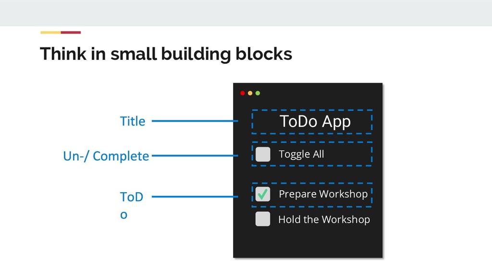Click the ToDo App heading text
Viewport: 492px width, 276px height.
click(x=315, y=122)
